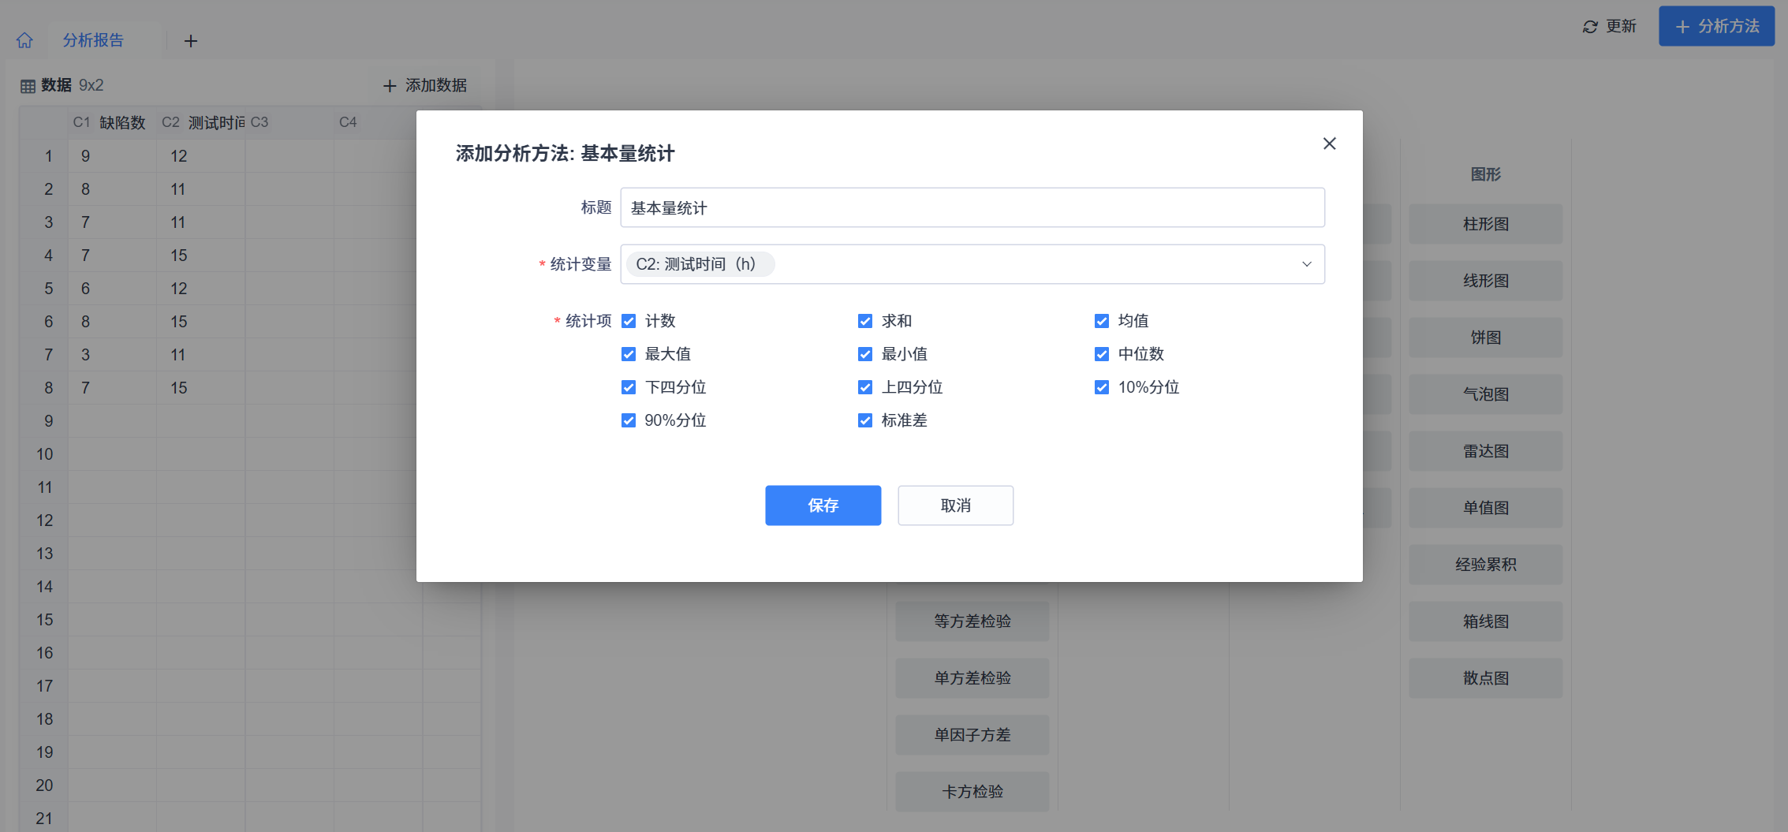Click the refresh 更新 icon
Viewport: 1788px width, 832px height.
(x=1590, y=27)
